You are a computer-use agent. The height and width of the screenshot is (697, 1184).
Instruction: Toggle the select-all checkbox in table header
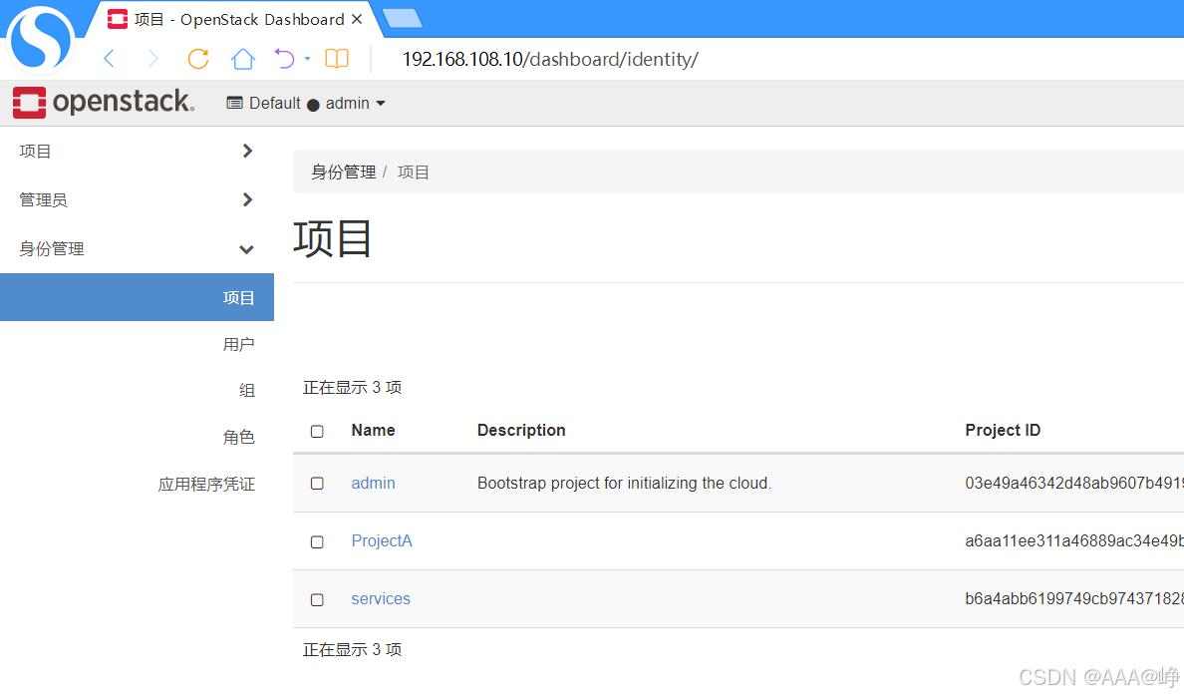[x=317, y=431]
